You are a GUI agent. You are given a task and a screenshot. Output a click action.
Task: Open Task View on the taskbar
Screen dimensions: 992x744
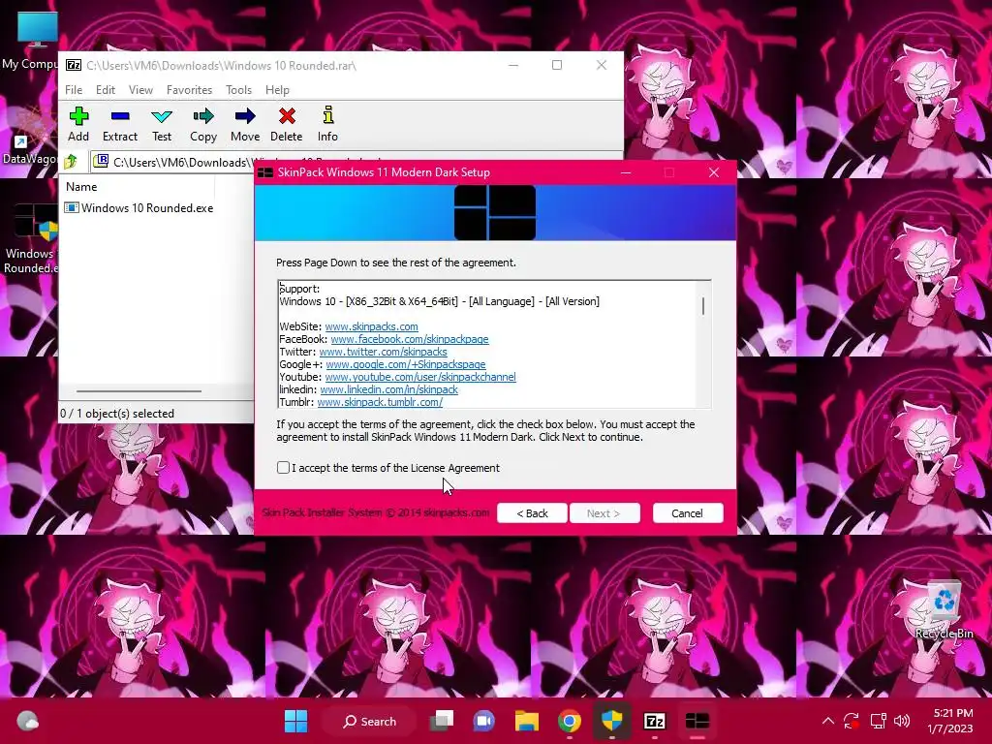click(x=442, y=721)
